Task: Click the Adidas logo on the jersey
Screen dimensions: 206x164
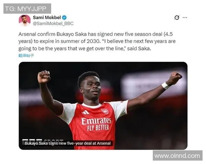Action: point(85,112)
